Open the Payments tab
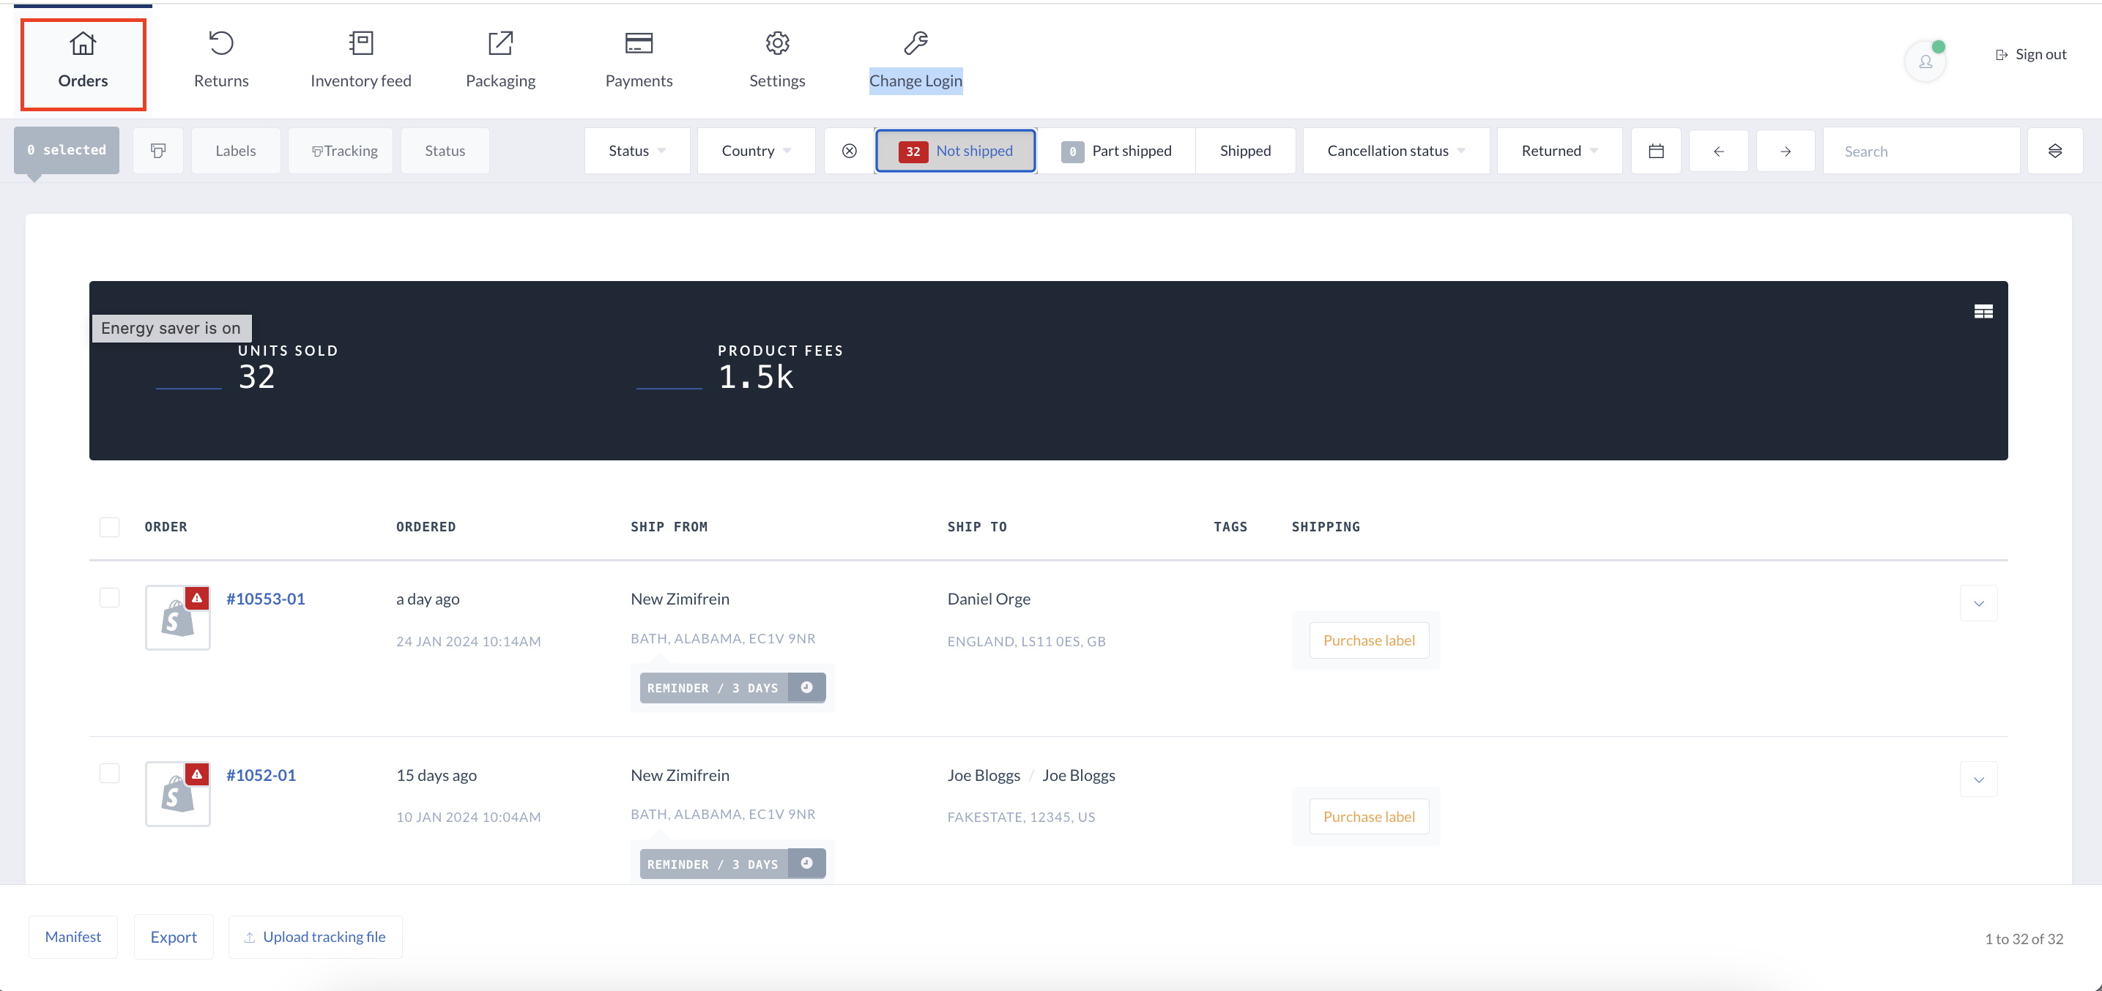Screen dimensions: 2102x991 [639, 60]
